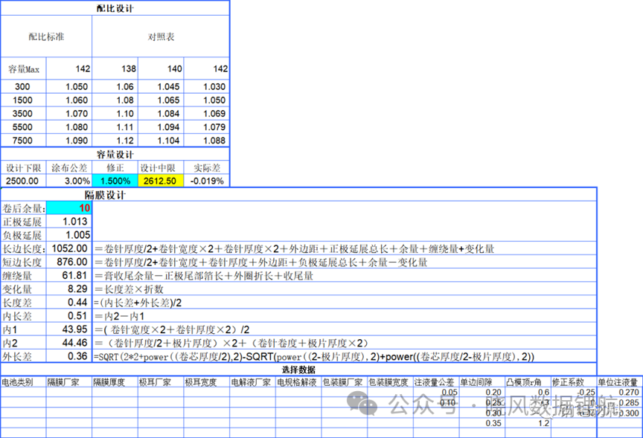Click the formula text =长度差×折数
The image size is (643, 438).
click(129, 289)
